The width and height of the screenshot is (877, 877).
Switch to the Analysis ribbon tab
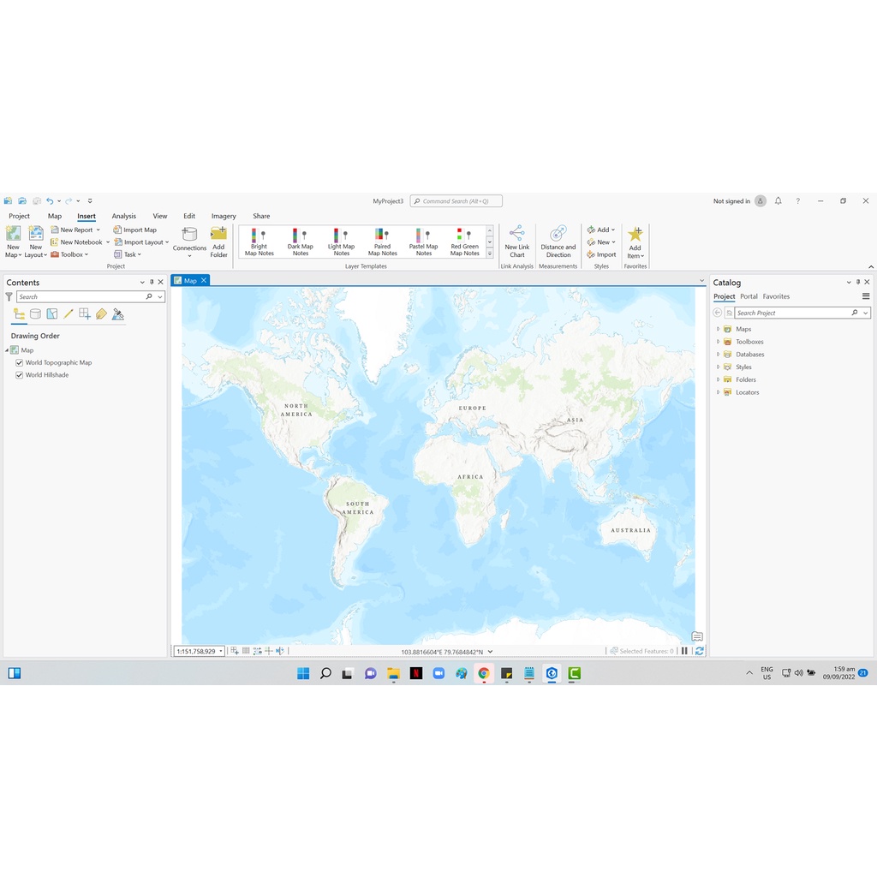coord(124,216)
